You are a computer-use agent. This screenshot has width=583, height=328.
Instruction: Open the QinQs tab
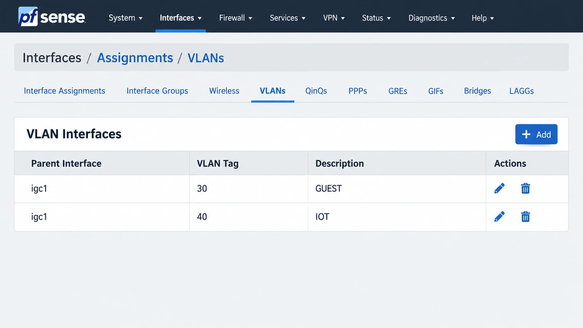pyautogui.click(x=316, y=91)
